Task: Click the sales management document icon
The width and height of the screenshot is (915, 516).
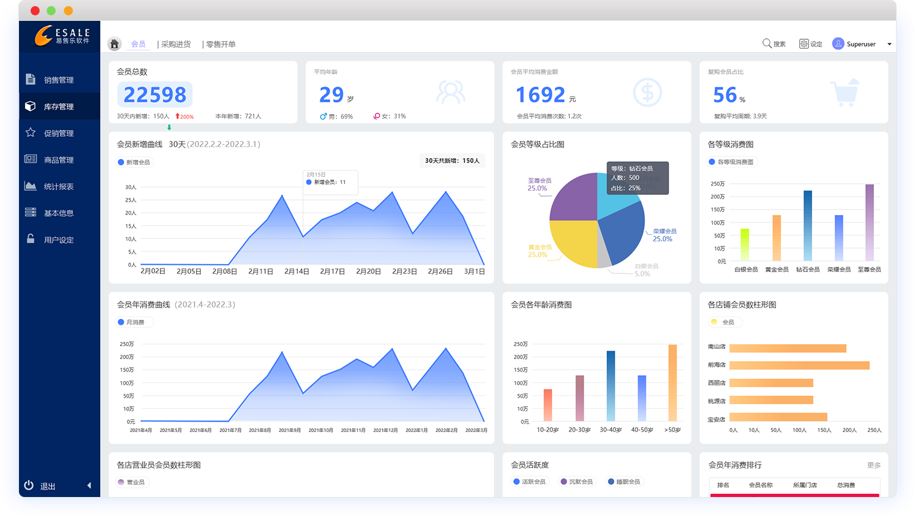Action: click(x=31, y=79)
